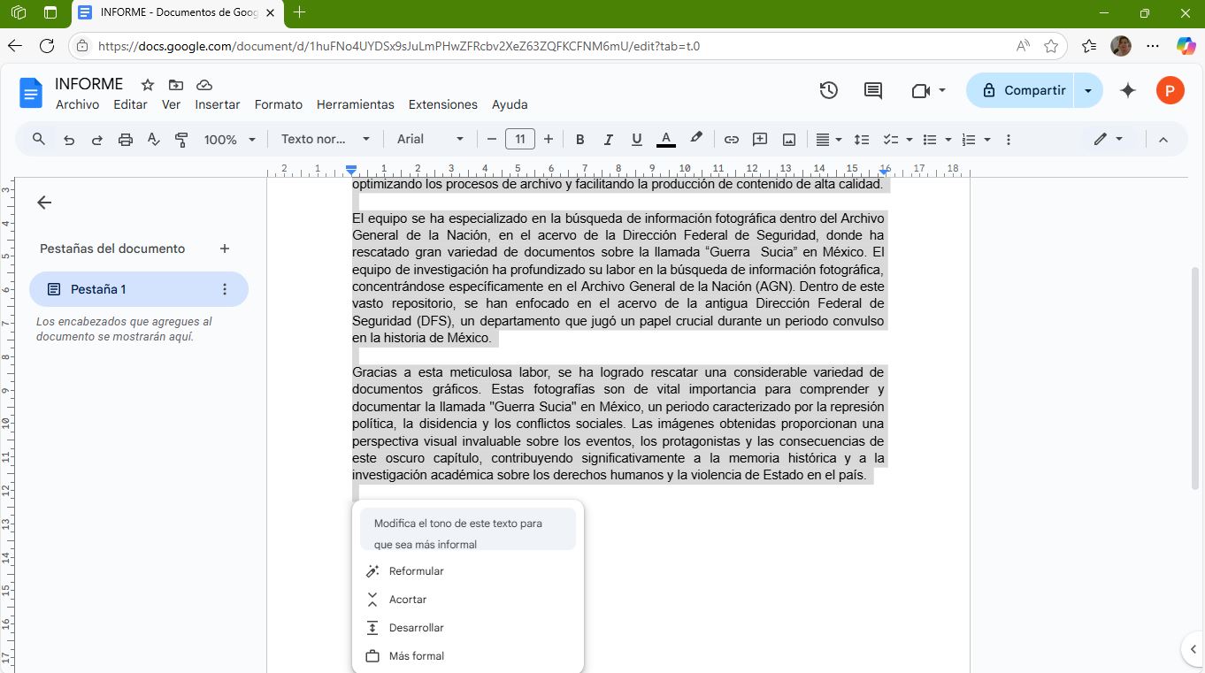Click the Insert image icon
Screen dimensions: 1205x673
pos(789,140)
